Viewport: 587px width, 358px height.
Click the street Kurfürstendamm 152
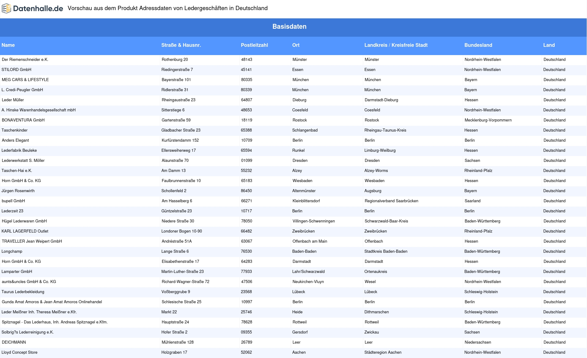point(180,140)
